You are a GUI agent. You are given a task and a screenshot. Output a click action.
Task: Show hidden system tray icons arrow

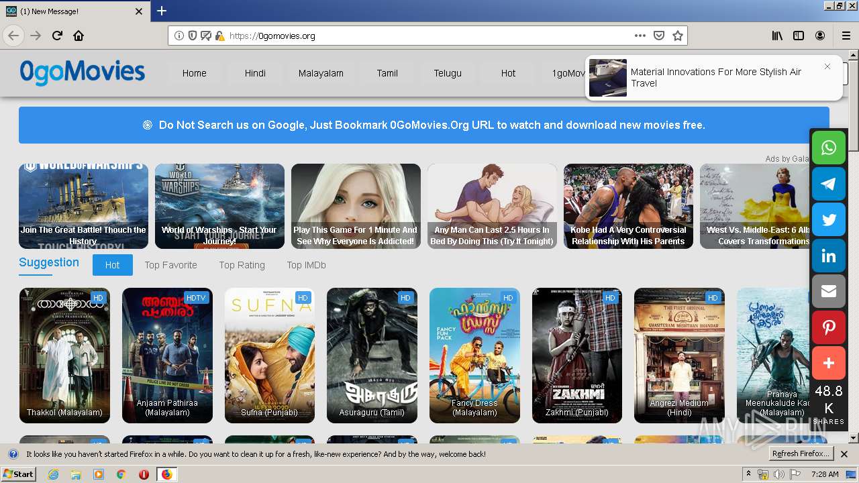tap(748, 474)
